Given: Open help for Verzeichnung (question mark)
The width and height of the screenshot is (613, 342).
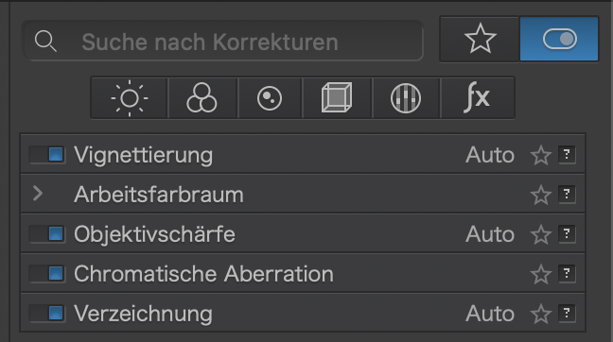Looking at the screenshot, I should coord(567,314).
